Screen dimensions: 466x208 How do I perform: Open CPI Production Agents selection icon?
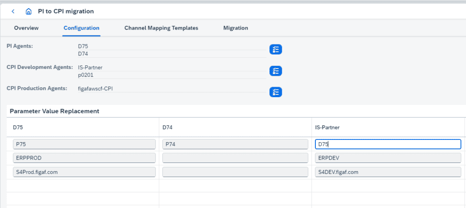click(275, 92)
